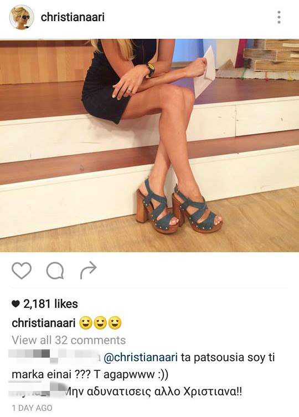Click the 1 DAY AGO timestamp
Image resolution: width=299 pixels, height=417 pixels.
pos(32,408)
